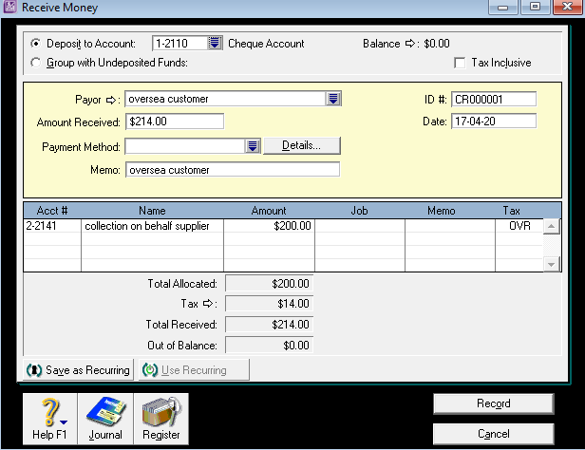The height and width of the screenshot is (450, 585).
Task: Click the Amount Received field
Action: [175, 122]
